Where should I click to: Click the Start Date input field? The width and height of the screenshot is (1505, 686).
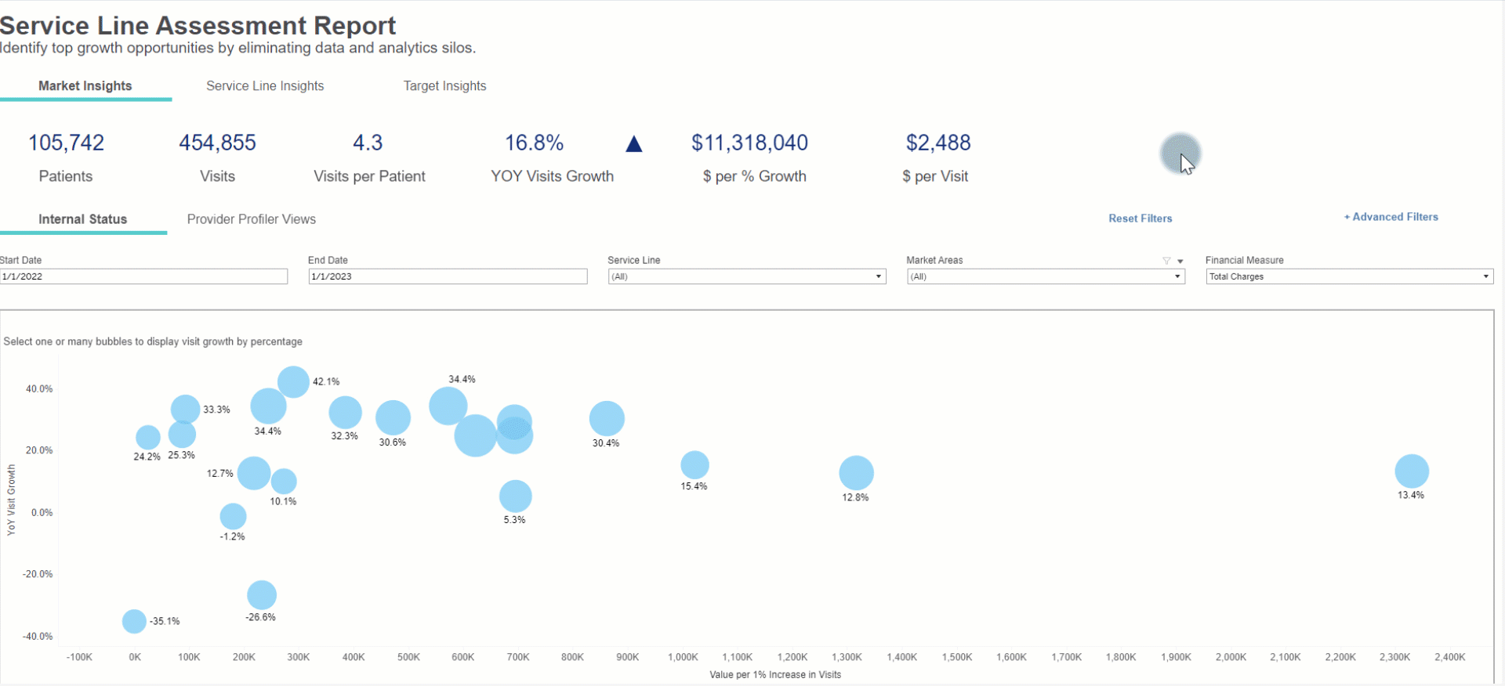tap(144, 276)
